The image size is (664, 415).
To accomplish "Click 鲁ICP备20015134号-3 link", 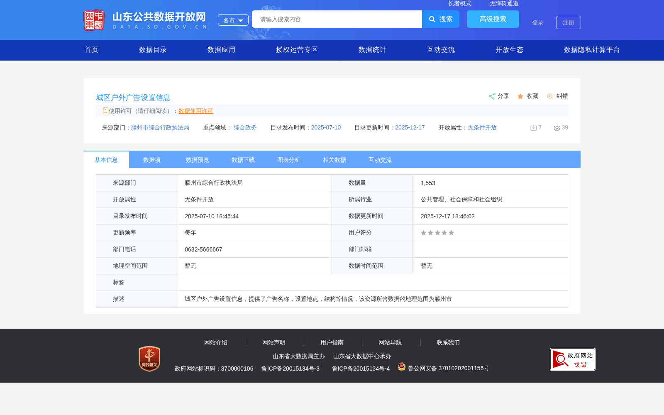I will point(290,369).
